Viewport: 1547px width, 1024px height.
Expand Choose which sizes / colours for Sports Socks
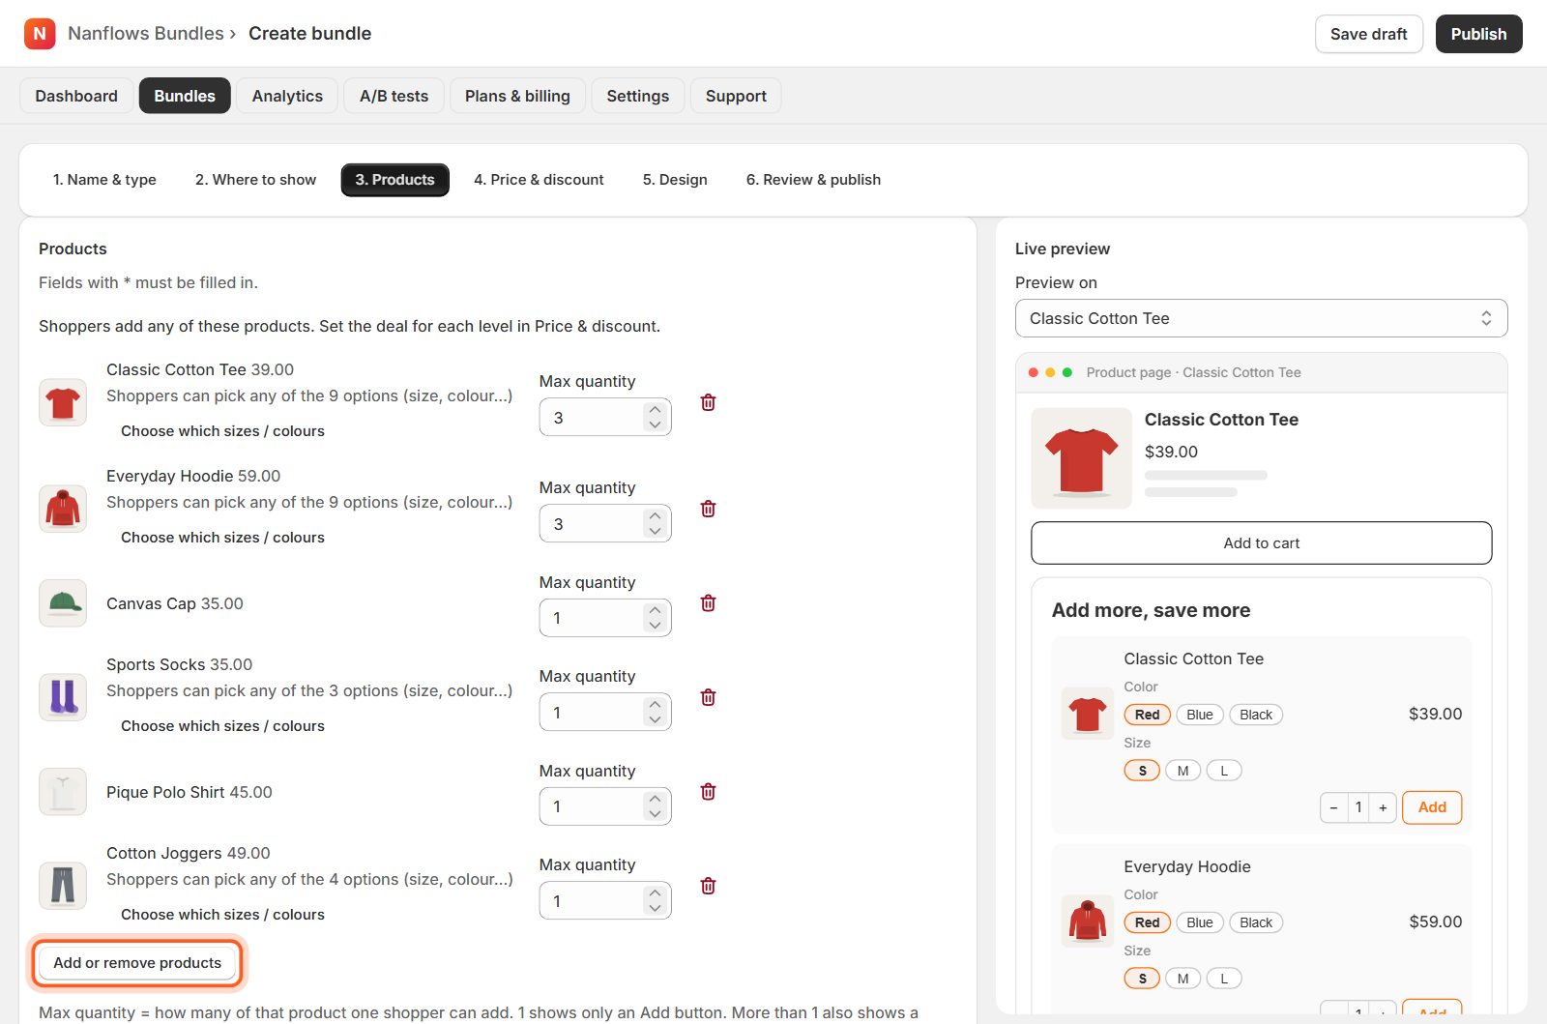(x=222, y=726)
